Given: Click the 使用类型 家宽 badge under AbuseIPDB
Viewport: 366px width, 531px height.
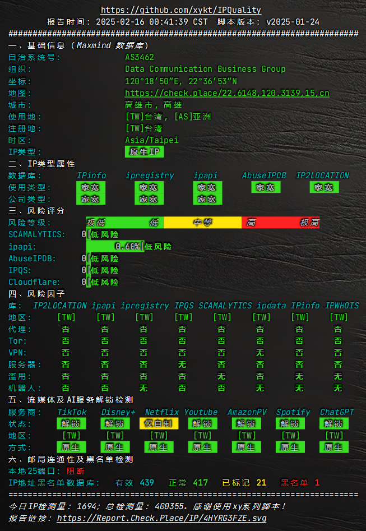Looking at the screenshot, I should [x=266, y=187].
